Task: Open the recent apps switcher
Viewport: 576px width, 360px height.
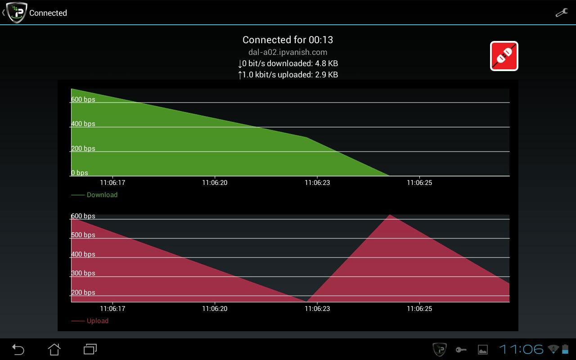Action: (x=90, y=349)
